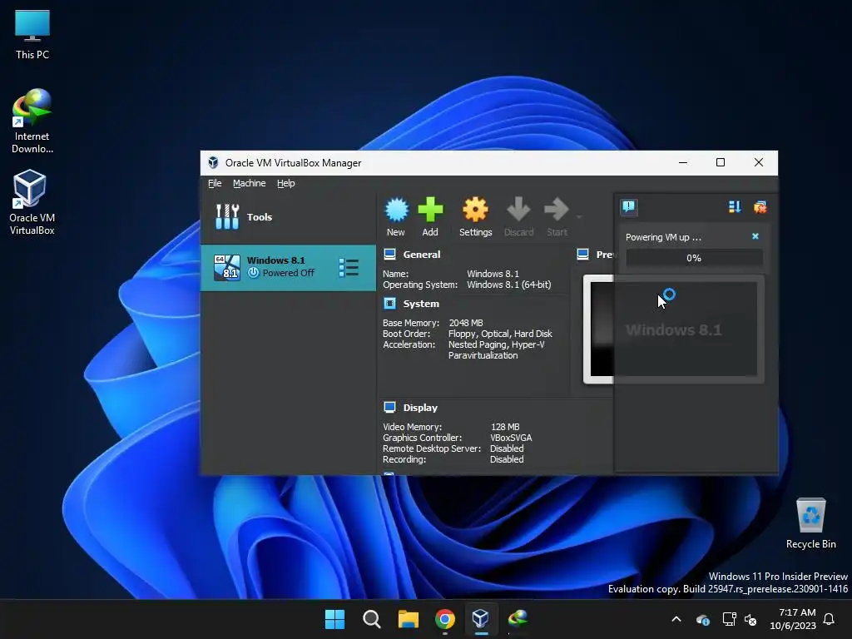852x639 pixels.
Task: Open File Explorer from taskbar
Action: pos(408,619)
